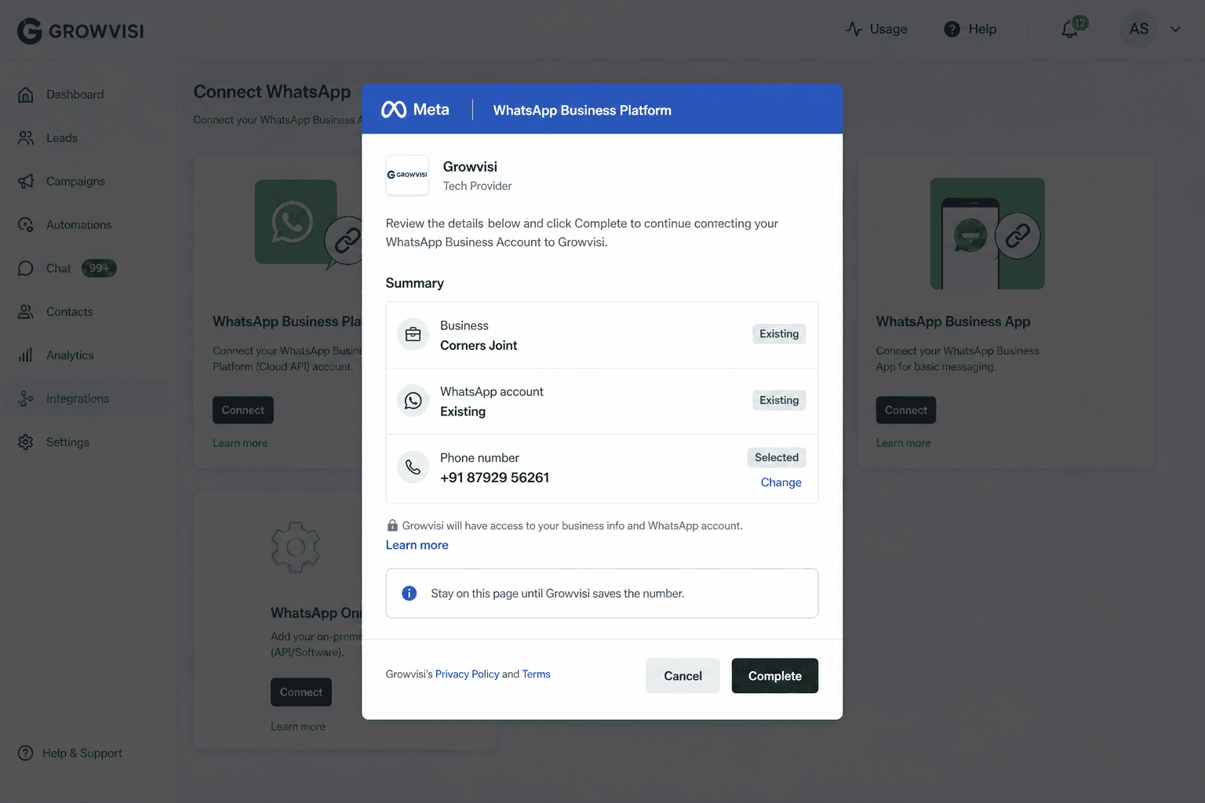Click the Usage label in header

coord(889,29)
